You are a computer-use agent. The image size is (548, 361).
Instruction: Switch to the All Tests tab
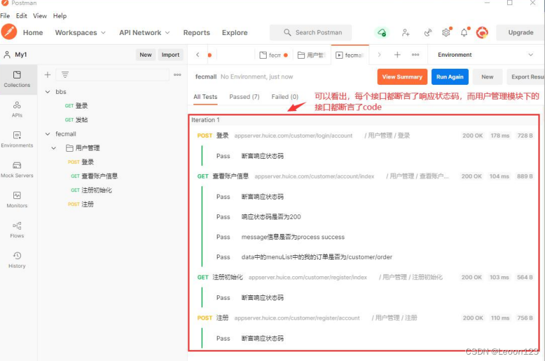pyautogui.click(x=205, y=97)
